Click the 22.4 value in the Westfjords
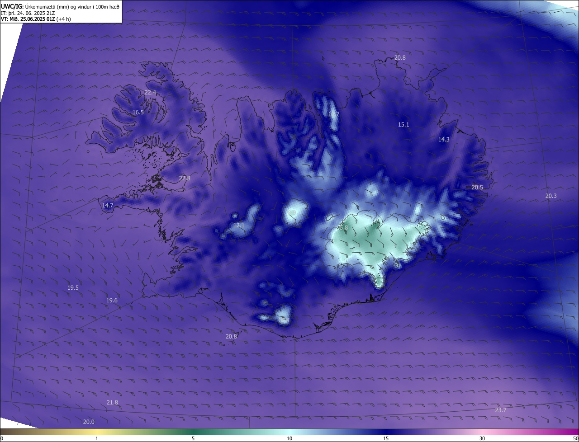 150,92
